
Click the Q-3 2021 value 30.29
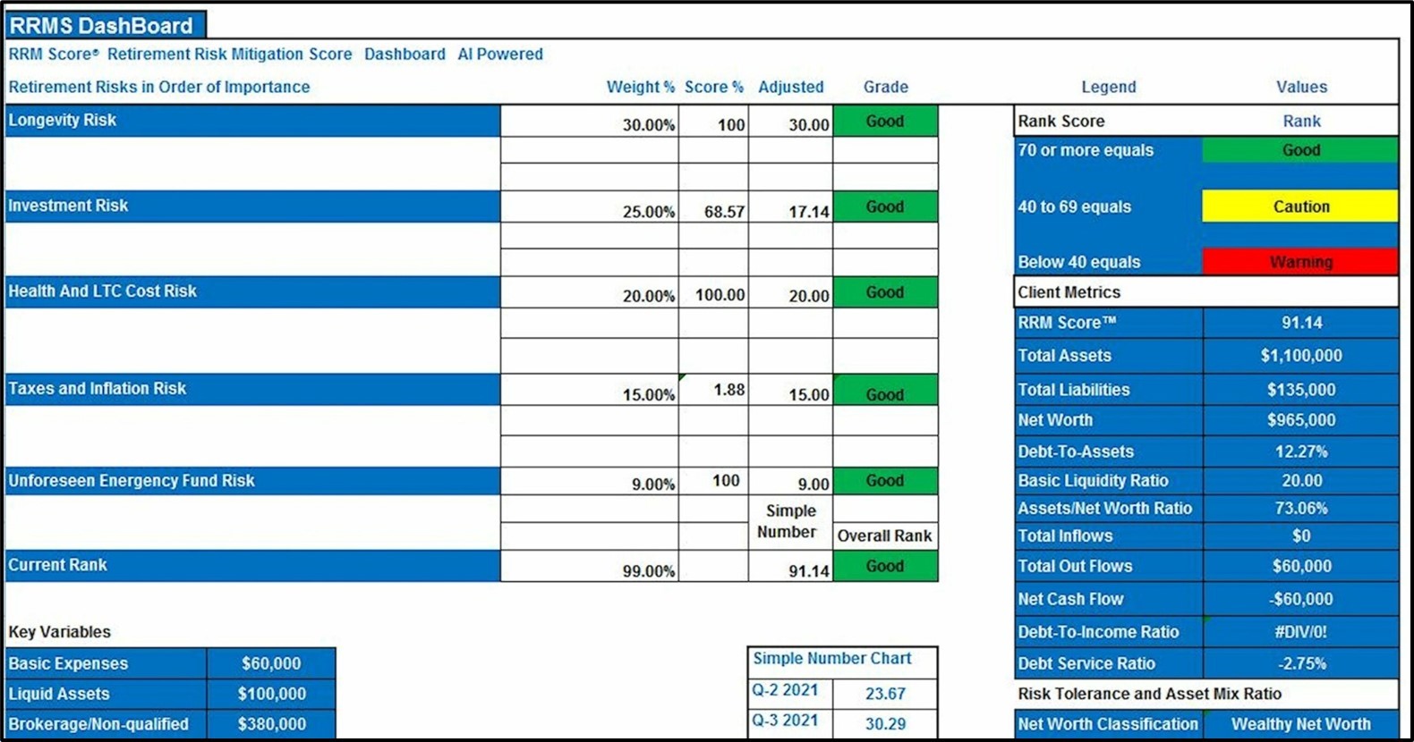(885, 724)
